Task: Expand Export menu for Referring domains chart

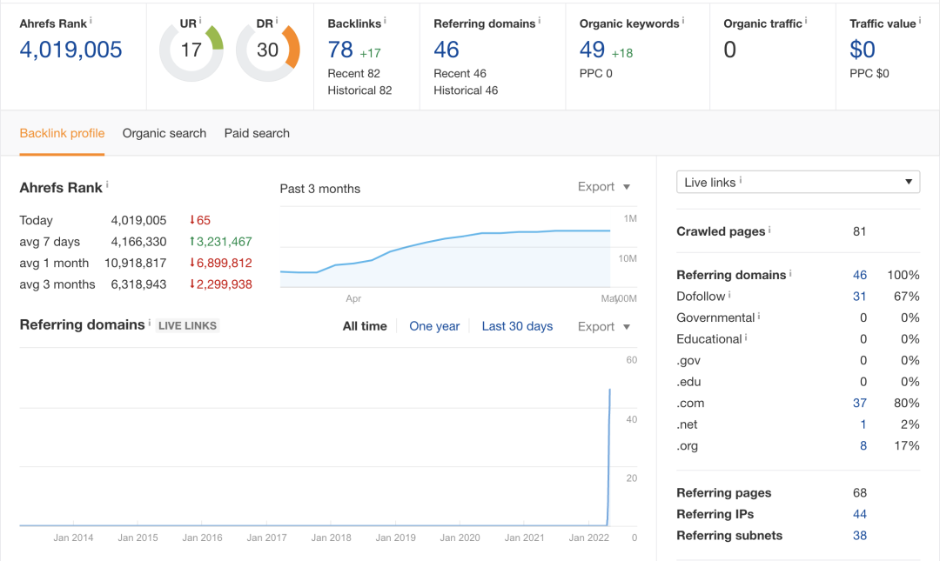Action: pos(604,326)
